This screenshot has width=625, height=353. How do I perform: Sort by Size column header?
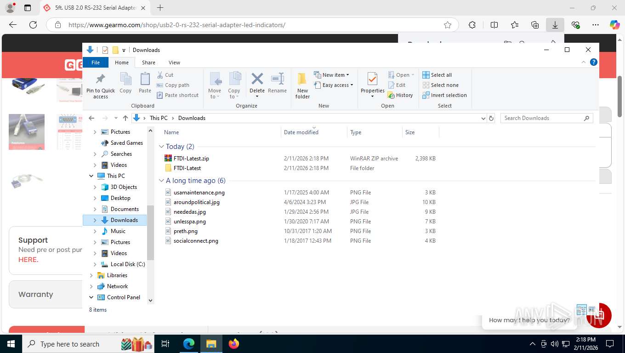click(x=410, y=132)
